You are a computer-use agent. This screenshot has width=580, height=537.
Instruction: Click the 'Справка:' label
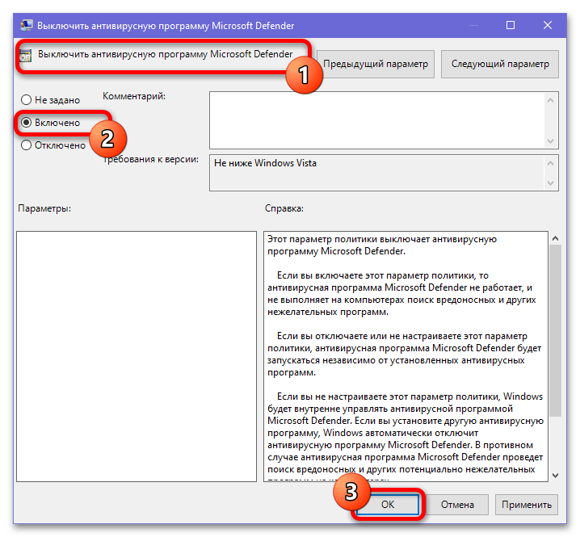pos(284,208)
